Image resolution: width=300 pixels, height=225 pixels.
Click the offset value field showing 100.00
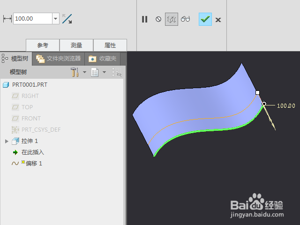(33, 19)
